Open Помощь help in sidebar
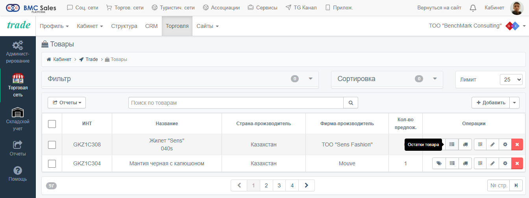 coord(18,174)
